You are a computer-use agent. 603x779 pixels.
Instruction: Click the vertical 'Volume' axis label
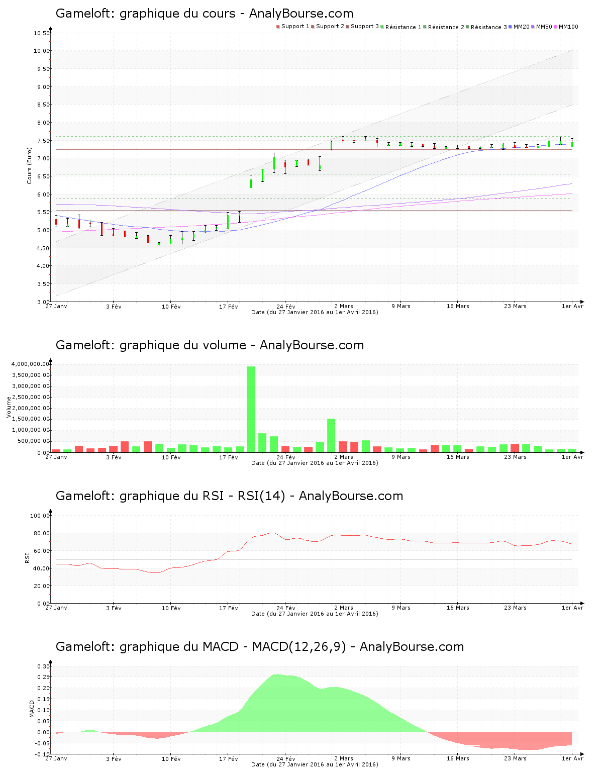point(9,408)
